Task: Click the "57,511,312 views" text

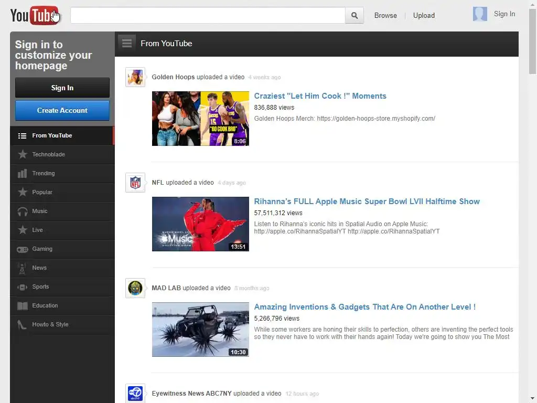Action: pos(278,213)
